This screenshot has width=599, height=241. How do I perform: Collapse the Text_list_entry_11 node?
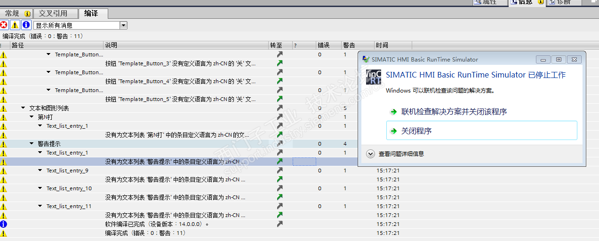click(40, 206)
